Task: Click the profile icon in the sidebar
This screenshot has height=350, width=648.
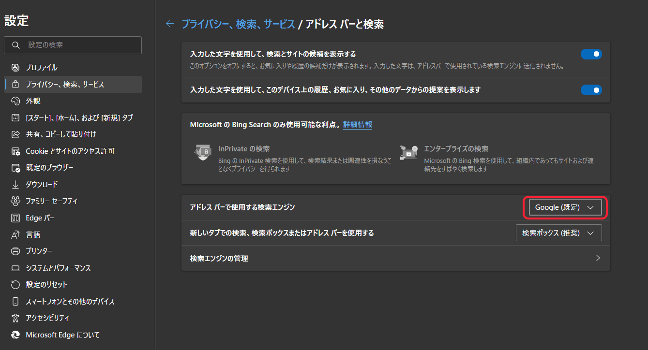Action: (x=15, y=68)
